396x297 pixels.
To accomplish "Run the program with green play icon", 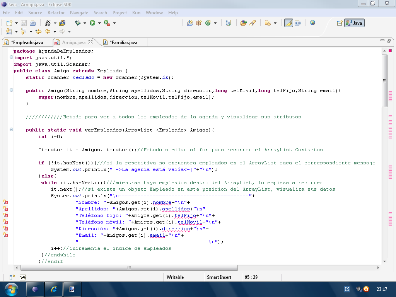I will click(x=92, y=23).
